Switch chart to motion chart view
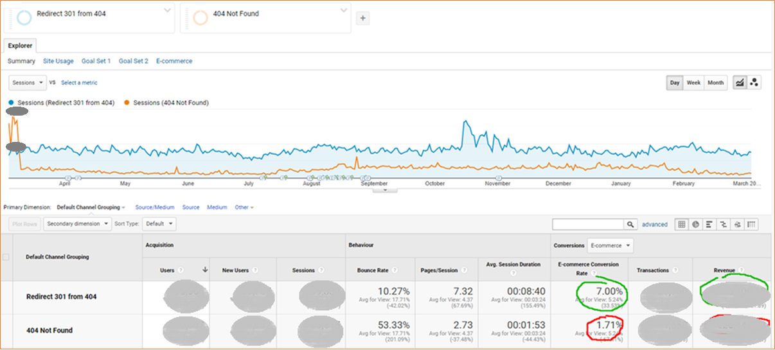Screen dimensions: 775x350 [x=754, y=83]
